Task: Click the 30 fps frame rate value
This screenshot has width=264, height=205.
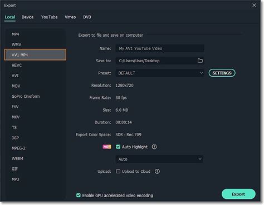Action: pyautogui.click(x=121, y=98)
